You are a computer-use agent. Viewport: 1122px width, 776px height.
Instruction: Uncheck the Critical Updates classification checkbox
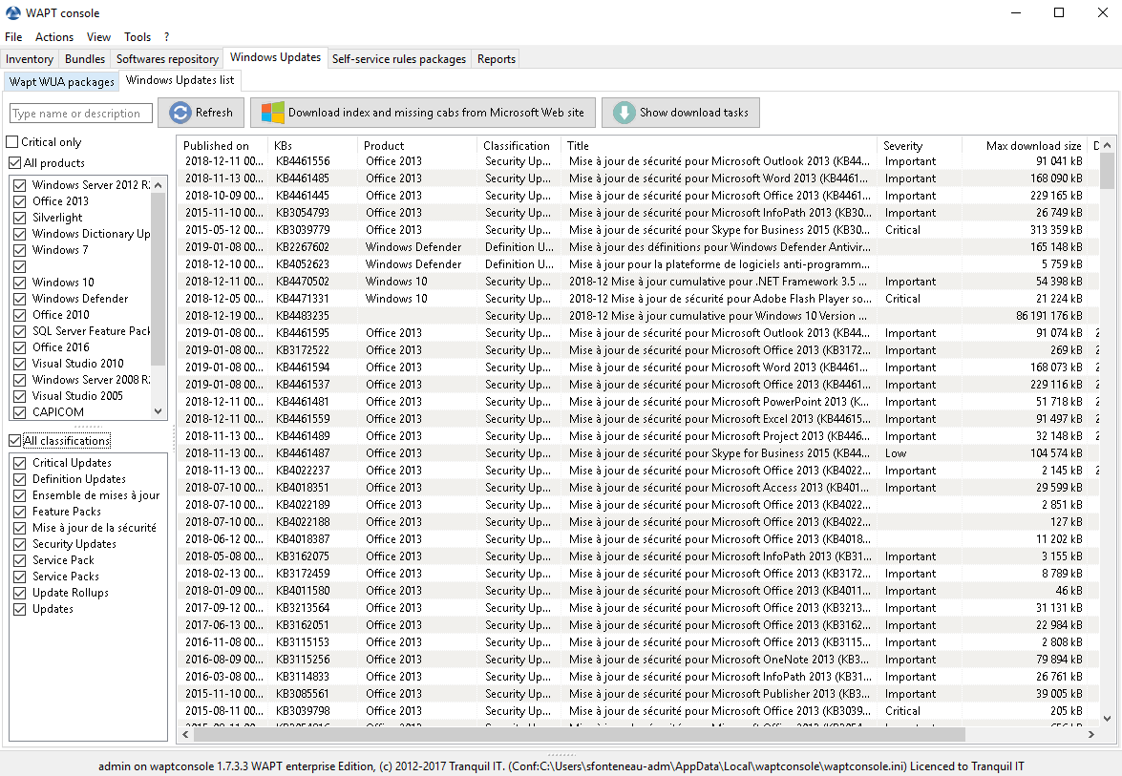19,463
